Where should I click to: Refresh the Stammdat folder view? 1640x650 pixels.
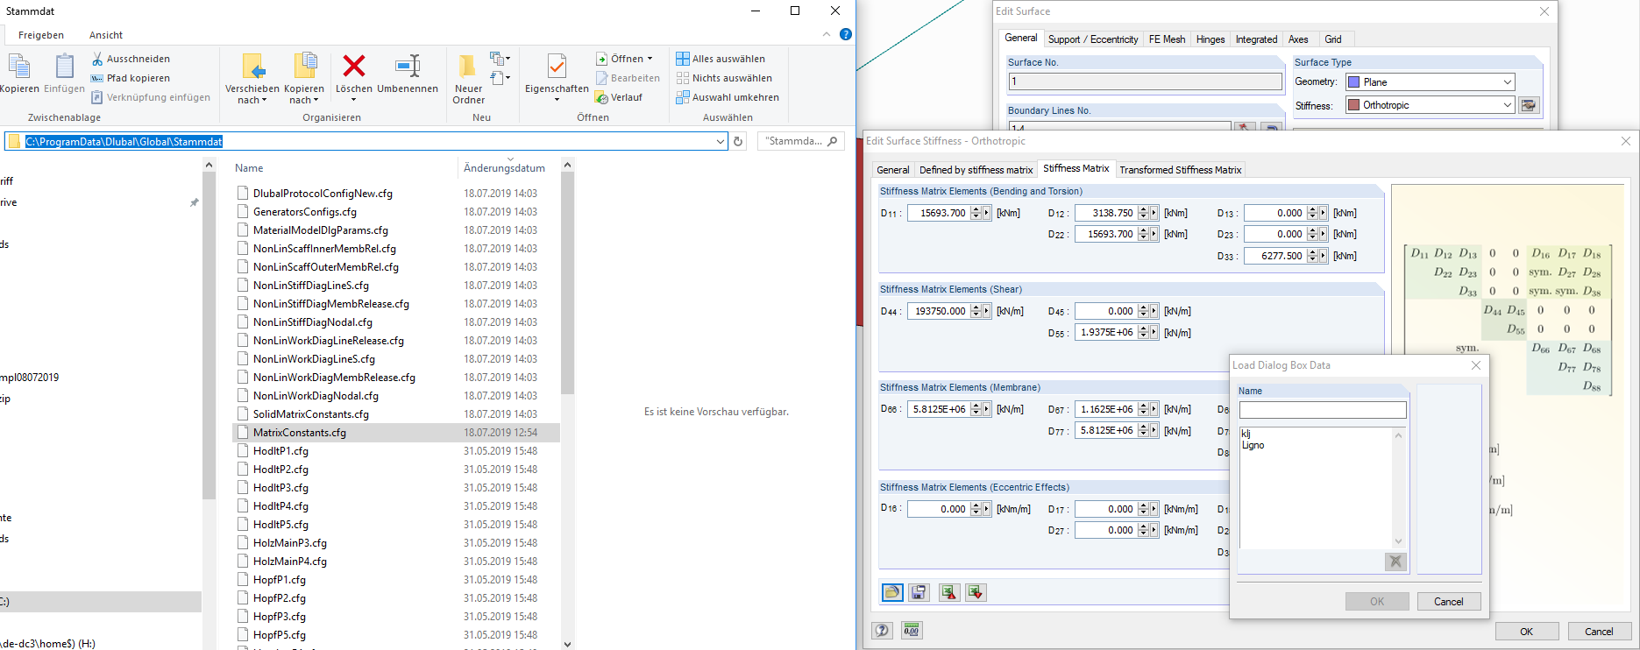(x=739, y=141)
